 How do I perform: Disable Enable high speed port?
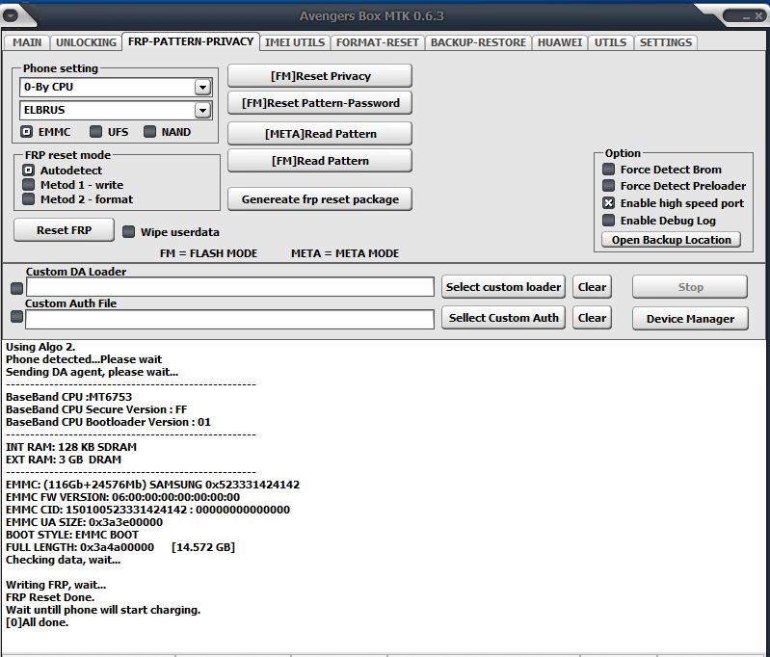609,203
